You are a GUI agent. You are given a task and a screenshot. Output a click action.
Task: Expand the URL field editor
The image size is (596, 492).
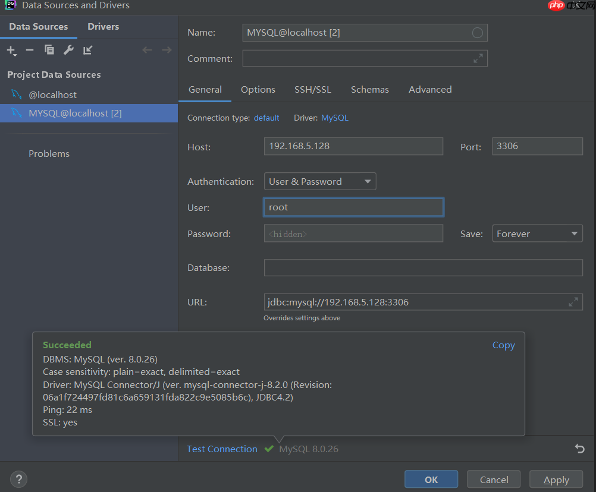pyautogui.click(x=573, y=302)
